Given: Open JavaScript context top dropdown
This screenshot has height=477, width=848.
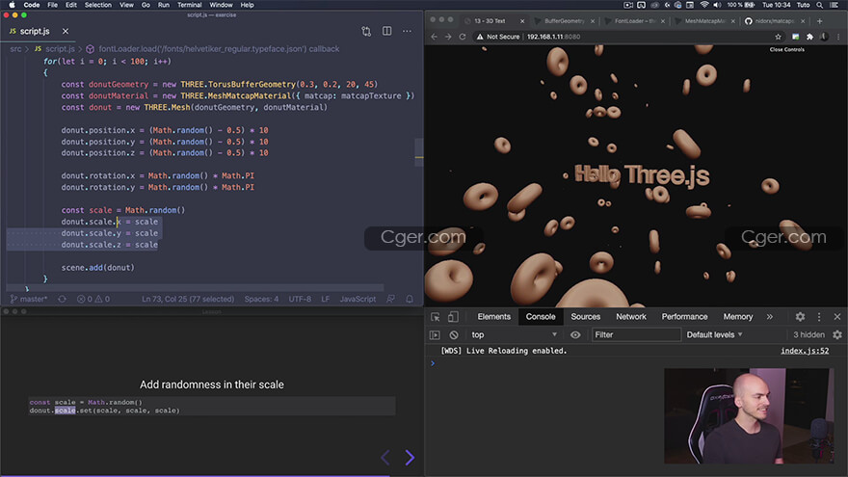Looking at the screenshot, I should click(514, 334).
